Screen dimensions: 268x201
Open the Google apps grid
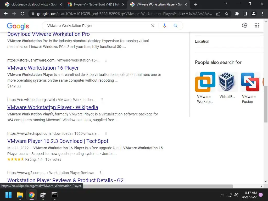coord(257,25)
